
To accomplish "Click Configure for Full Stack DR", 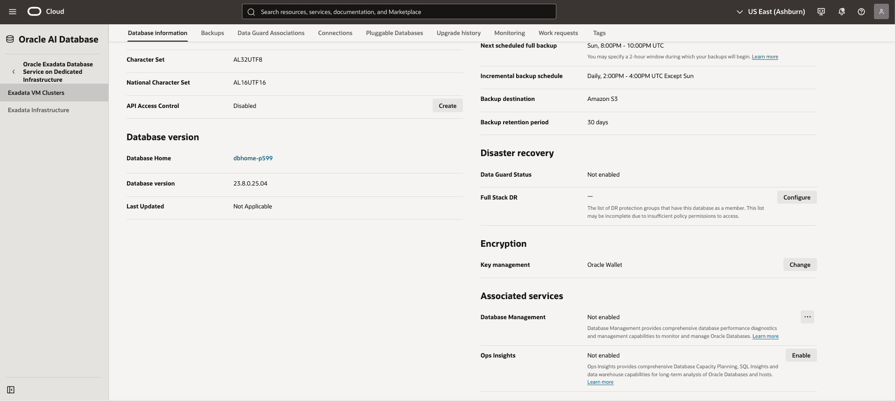I will 797,197.
